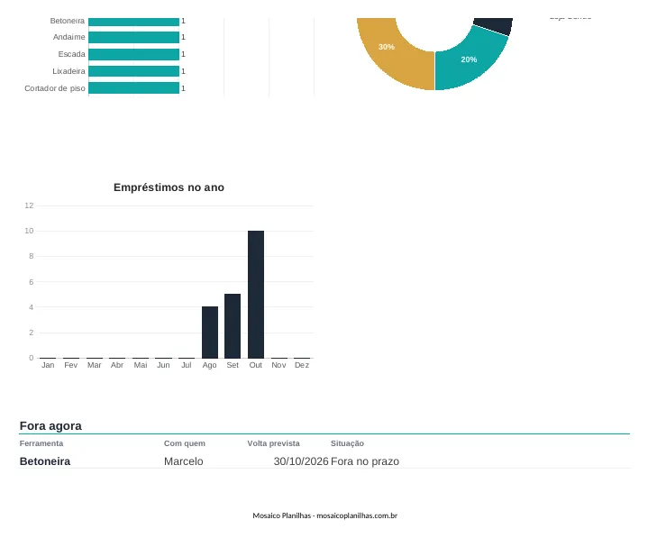Click the 'Com quem' column header
Image resolution: width=648 pixels, height=538 pixels.
pos(185,443)
